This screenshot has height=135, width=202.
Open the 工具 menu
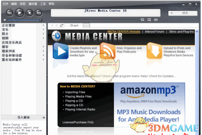click(43, 4)
